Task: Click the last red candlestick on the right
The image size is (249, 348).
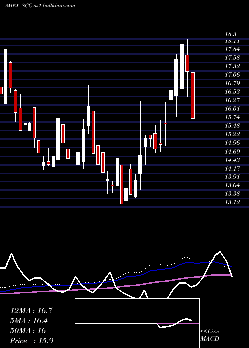Action: point(193,95)
